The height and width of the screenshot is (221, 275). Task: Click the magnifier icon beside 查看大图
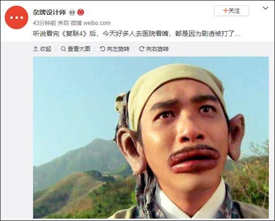click(x=63, y=49)
